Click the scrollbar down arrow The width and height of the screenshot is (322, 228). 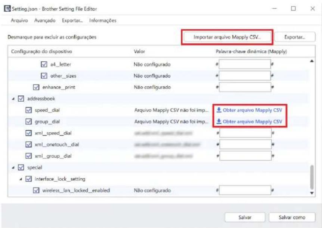pos(312,193)
